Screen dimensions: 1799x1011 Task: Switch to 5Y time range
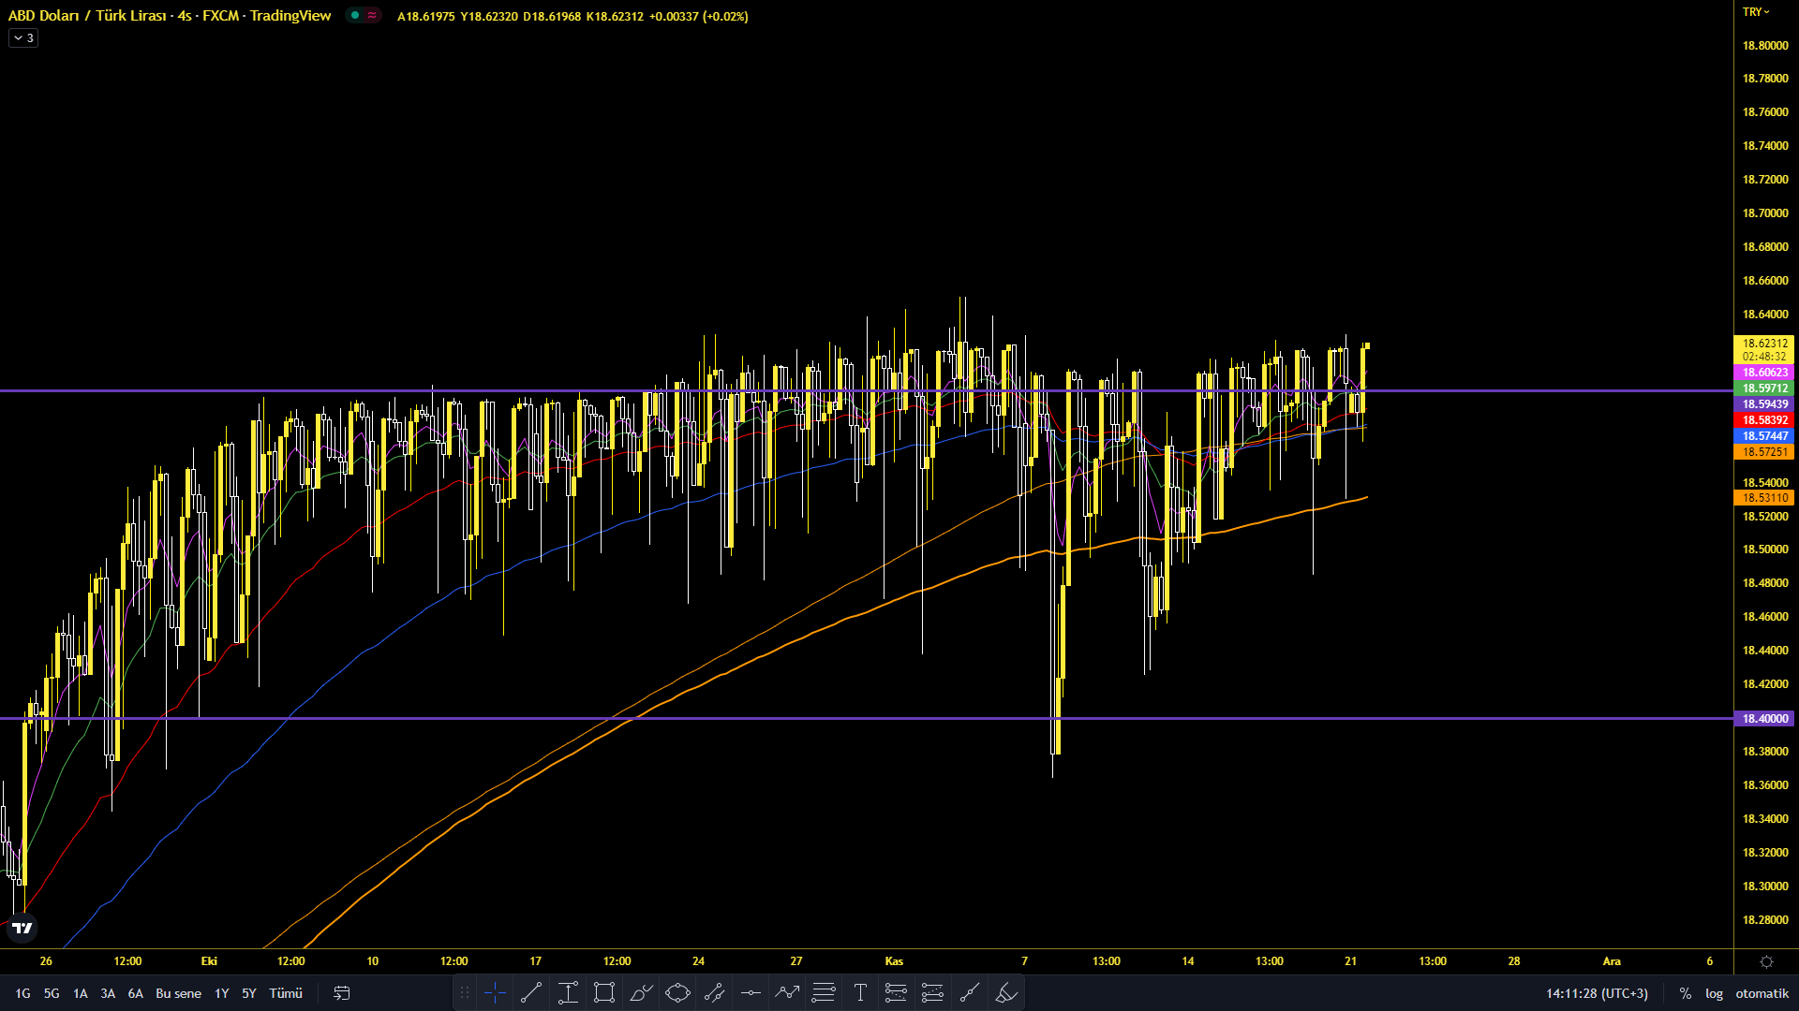pyautogui.click(x=249, y=993)
